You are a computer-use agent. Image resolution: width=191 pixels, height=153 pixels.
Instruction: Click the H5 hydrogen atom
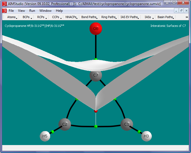[x=45, y=136]
